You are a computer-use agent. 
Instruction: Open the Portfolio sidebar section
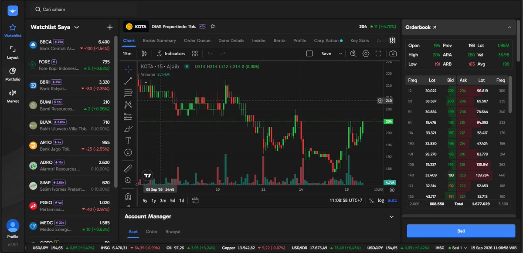point(13,74)
